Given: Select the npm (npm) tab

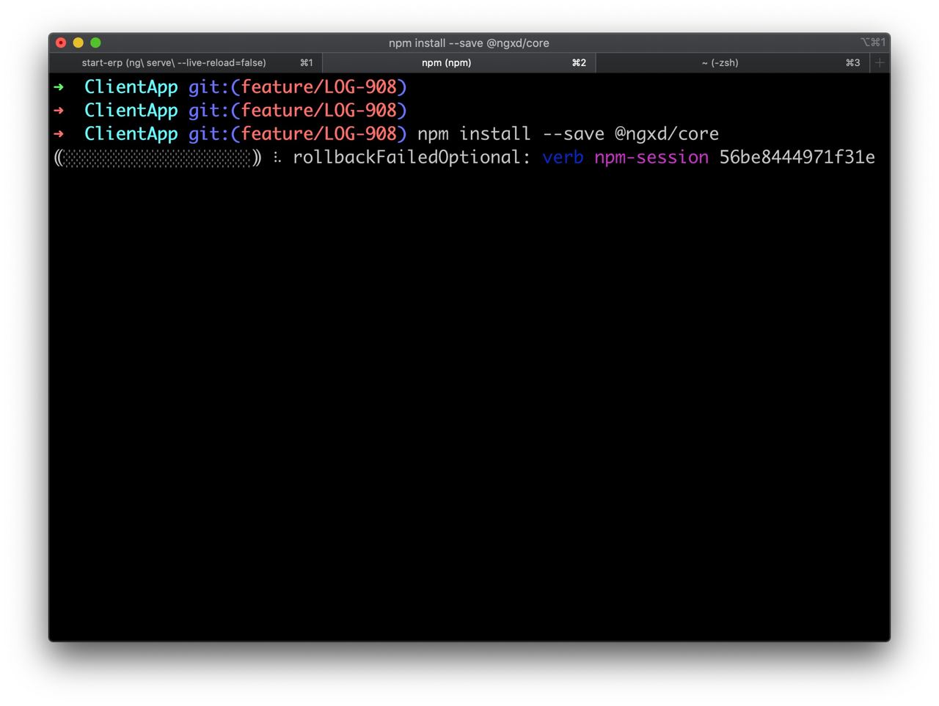Looking at the screenshot, I should (459, 63).
